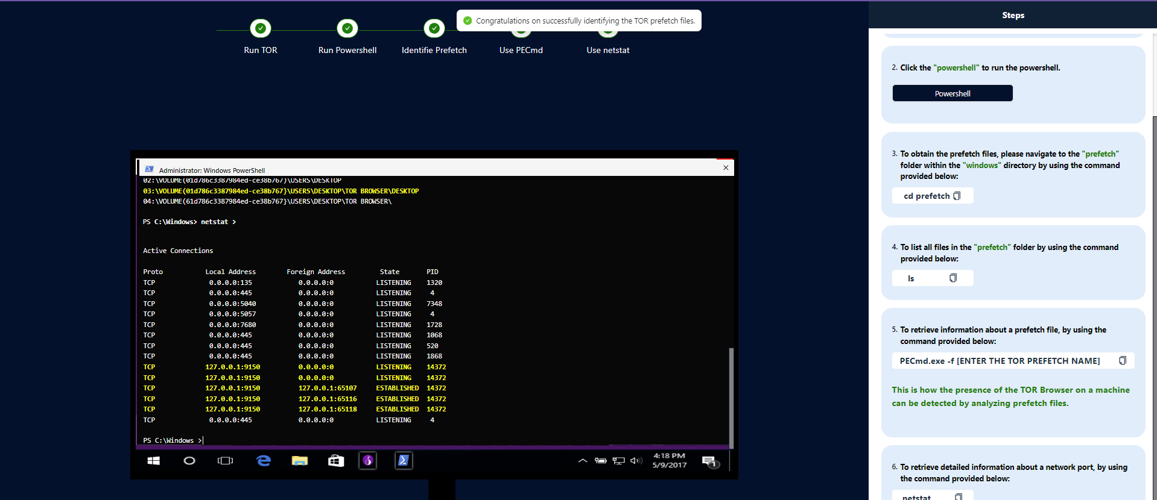1157x500 pixels.
Task: Open the PowerShell icon in taskbar
Action: 404,461
